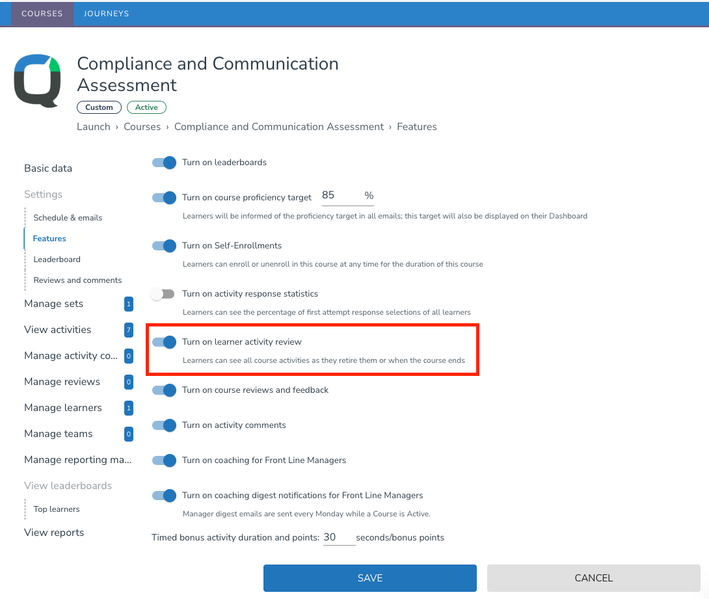
Task: Open Manage sets page
Action: [54, 304]
